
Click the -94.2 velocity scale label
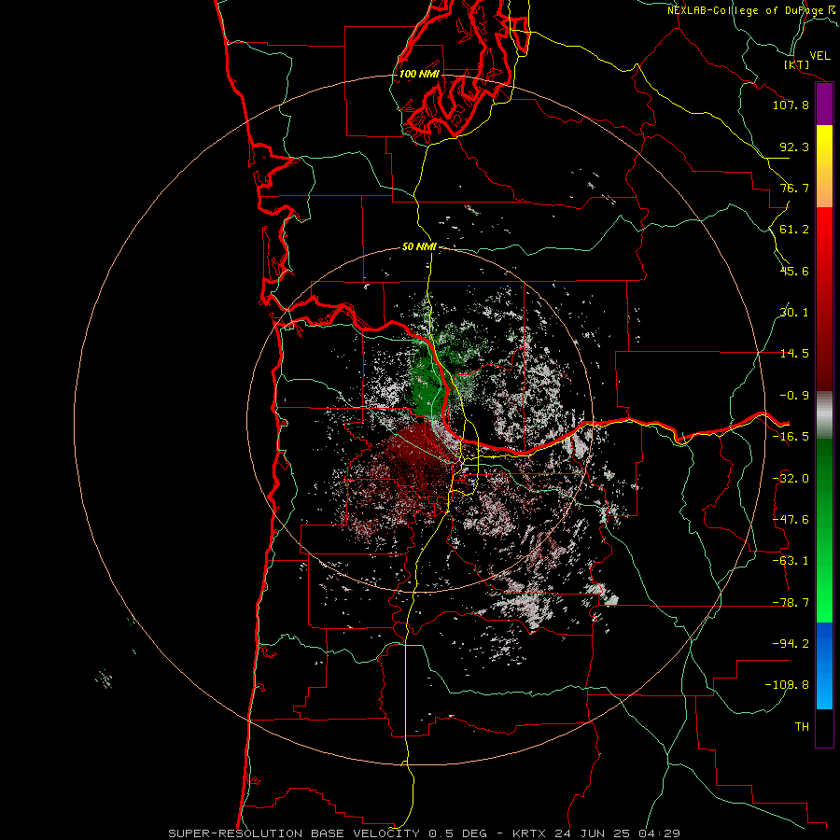click(x=791, y=644)
